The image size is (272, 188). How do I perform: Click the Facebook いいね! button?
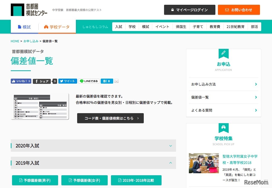(21, 81)
